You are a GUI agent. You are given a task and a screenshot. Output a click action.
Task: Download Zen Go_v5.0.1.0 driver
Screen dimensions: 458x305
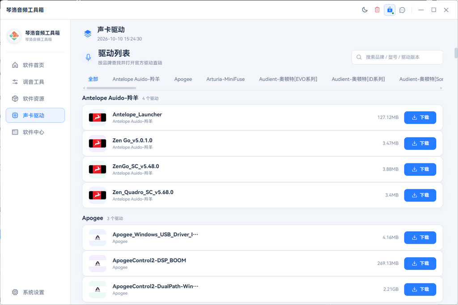(x=420, y=143)
